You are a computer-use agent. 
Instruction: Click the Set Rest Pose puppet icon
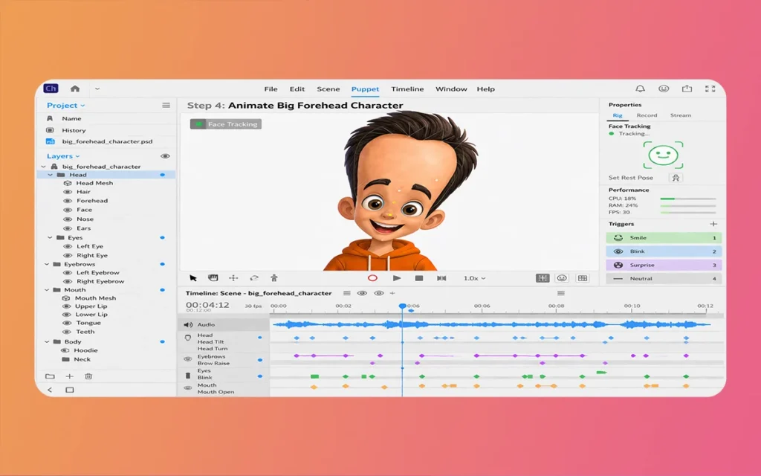coord(676,178)
